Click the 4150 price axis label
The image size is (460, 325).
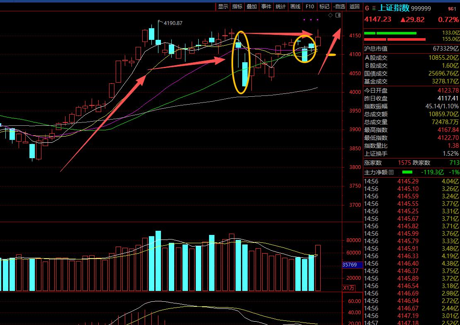355,36
